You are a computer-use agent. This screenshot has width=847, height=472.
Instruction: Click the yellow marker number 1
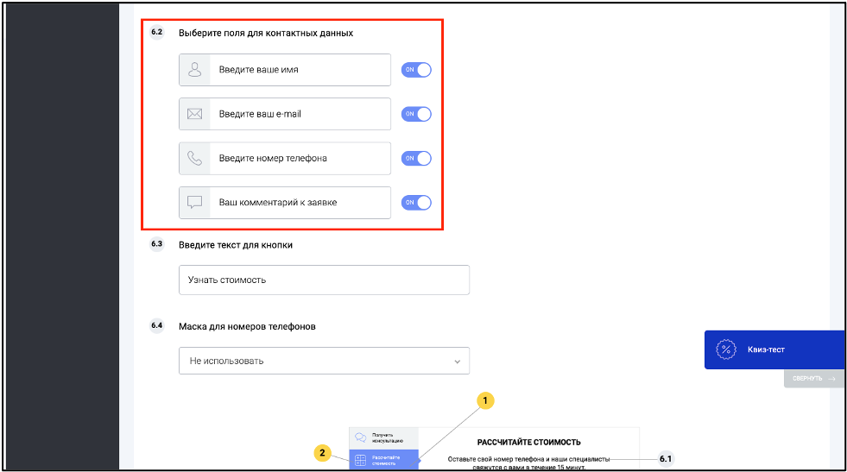pos(485,400)
